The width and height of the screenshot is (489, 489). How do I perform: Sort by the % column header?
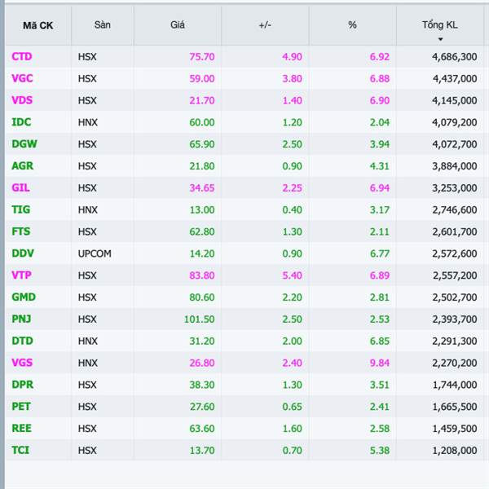[352, 24]
